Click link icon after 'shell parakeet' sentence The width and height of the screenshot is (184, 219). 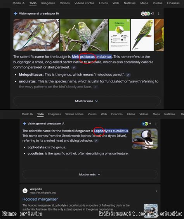tap(74, 67)
